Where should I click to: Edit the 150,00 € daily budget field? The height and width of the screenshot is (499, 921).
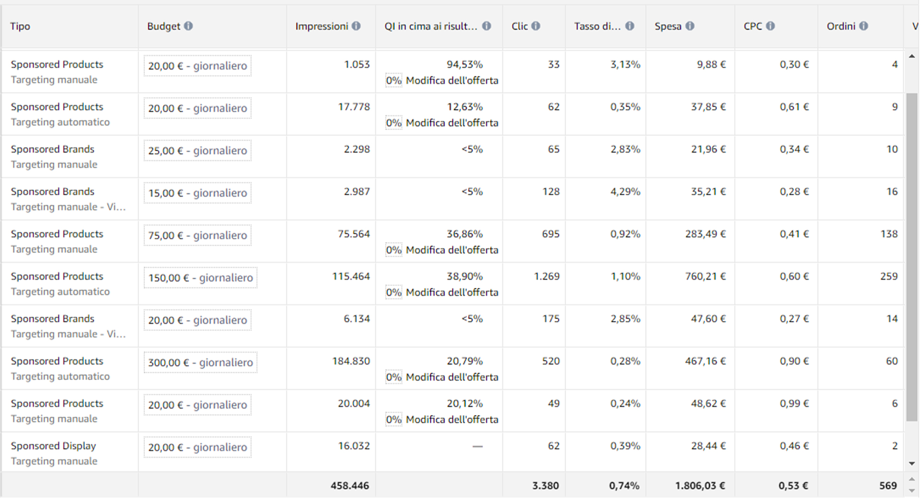[201, 278]
